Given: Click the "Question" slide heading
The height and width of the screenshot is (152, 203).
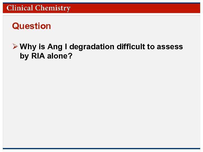Looking at the screenshot, I should (x=31, y=26).
